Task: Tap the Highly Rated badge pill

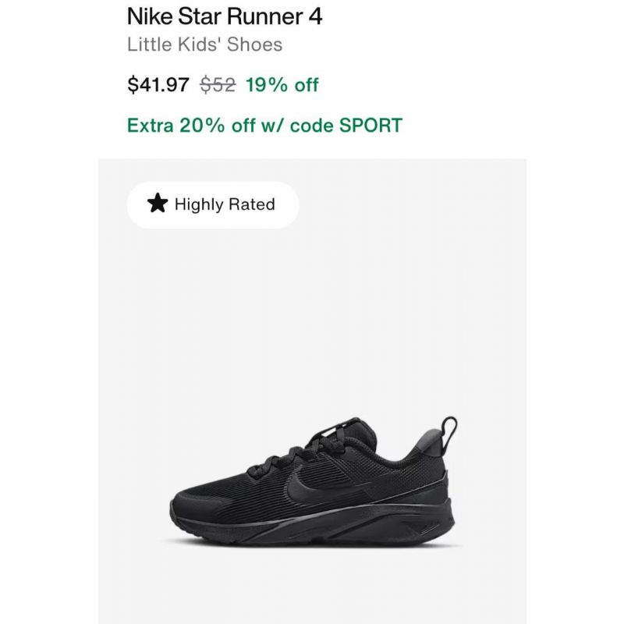Action: (213, 204)
